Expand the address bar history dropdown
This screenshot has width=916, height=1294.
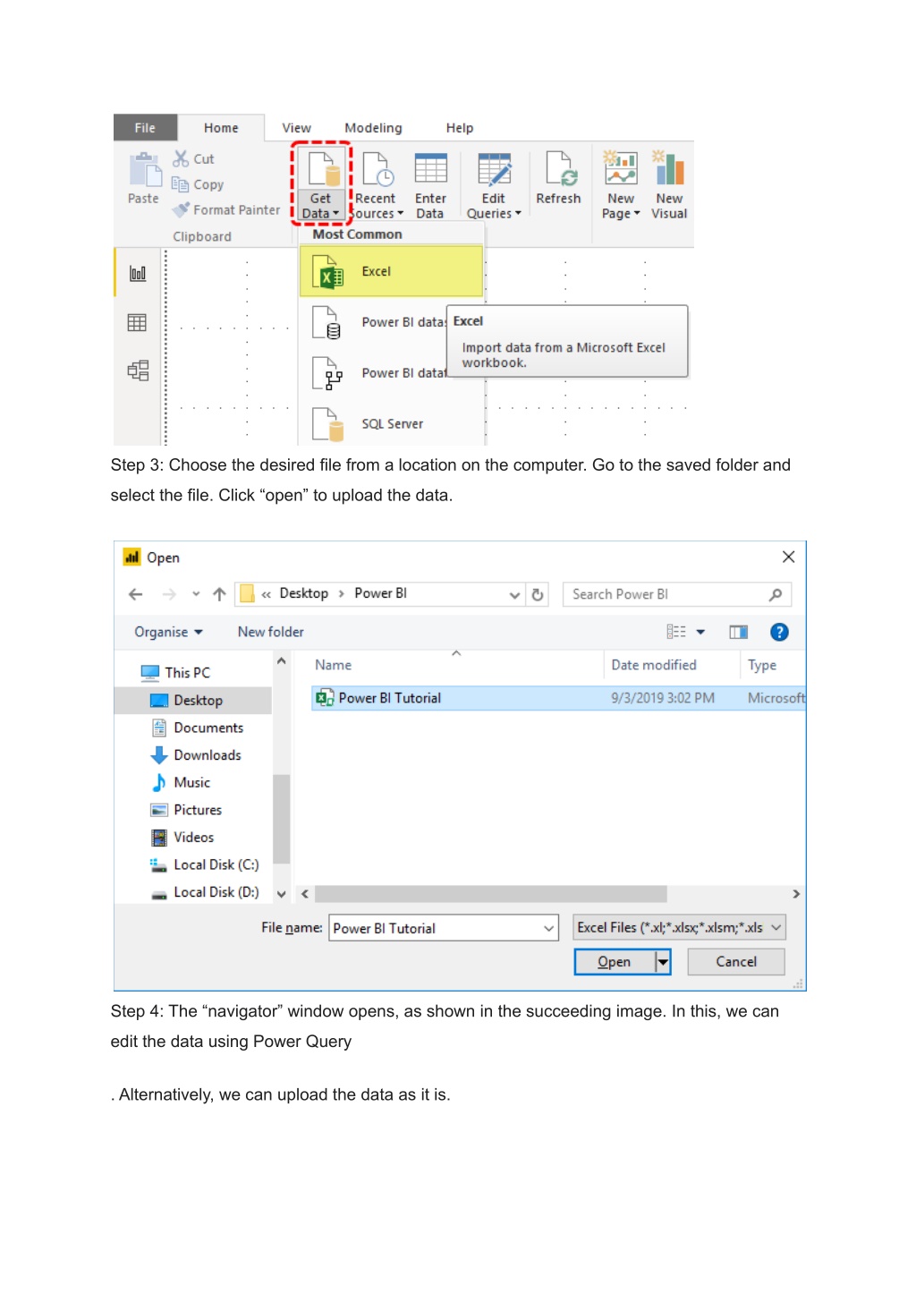coord(514,595)
